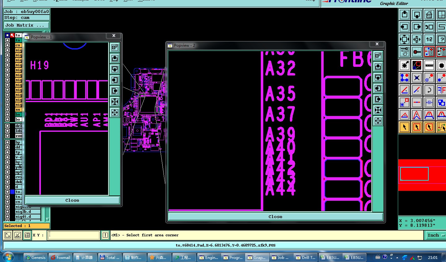
Task: Click the blue color box of layer to.
Action: pos(12,192)
